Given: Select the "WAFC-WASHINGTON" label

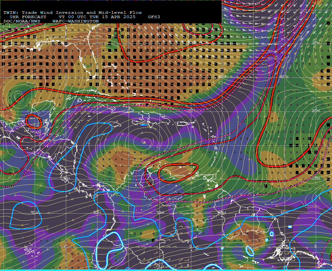Looking at the screenshot, I should 76,22.
